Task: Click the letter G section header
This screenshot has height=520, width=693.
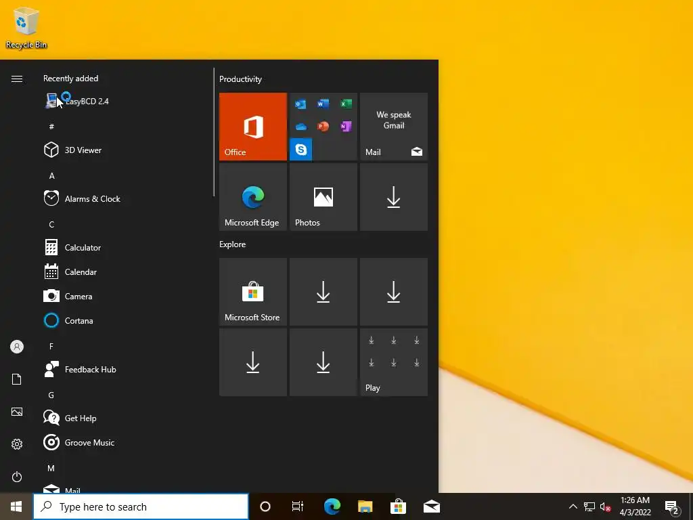Action: tap(51, 395)
